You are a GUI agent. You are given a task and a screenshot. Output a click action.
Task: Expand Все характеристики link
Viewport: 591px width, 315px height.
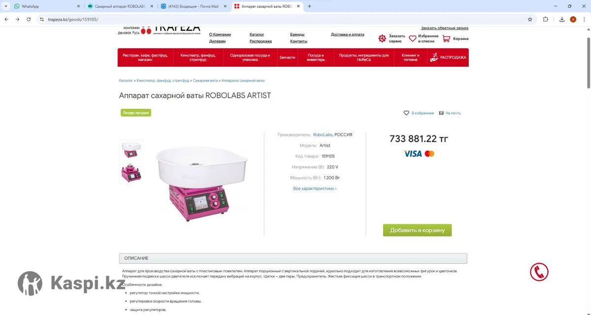pyautogui.click(x=315, y=189)
